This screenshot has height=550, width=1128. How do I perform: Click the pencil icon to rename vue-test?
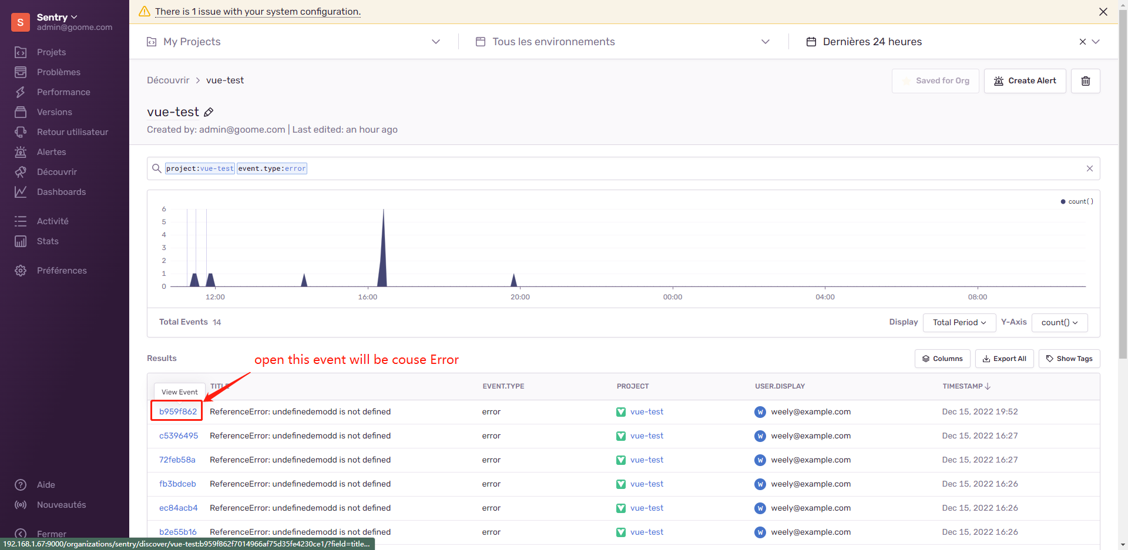click(x=209, y=112)
